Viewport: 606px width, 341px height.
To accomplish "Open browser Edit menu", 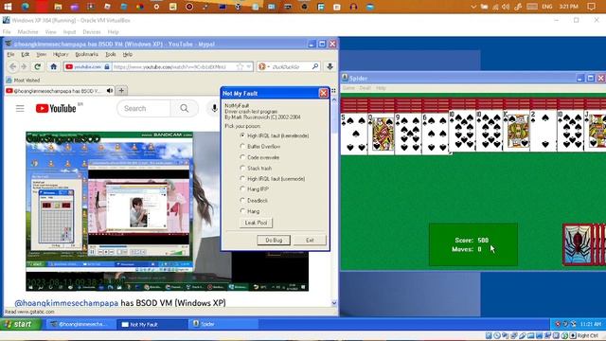I will tap(26, 55).
